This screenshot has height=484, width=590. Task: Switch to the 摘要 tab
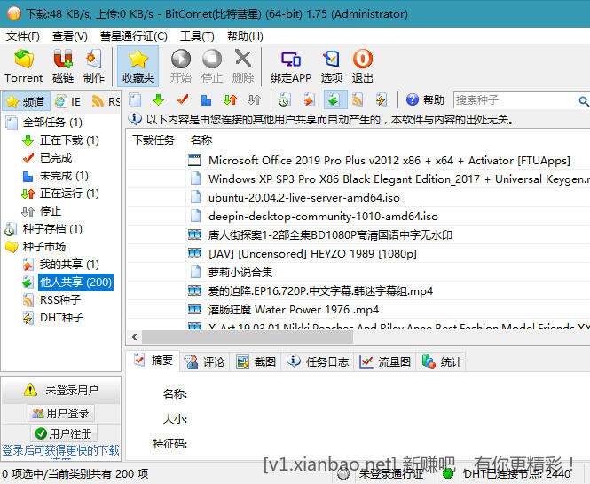point(153,361)
